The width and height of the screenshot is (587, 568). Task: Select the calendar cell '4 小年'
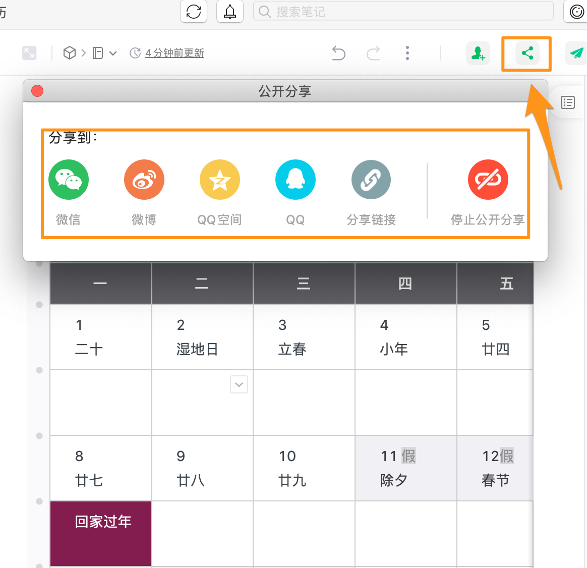pyautogui.click(x=406, y=337)
